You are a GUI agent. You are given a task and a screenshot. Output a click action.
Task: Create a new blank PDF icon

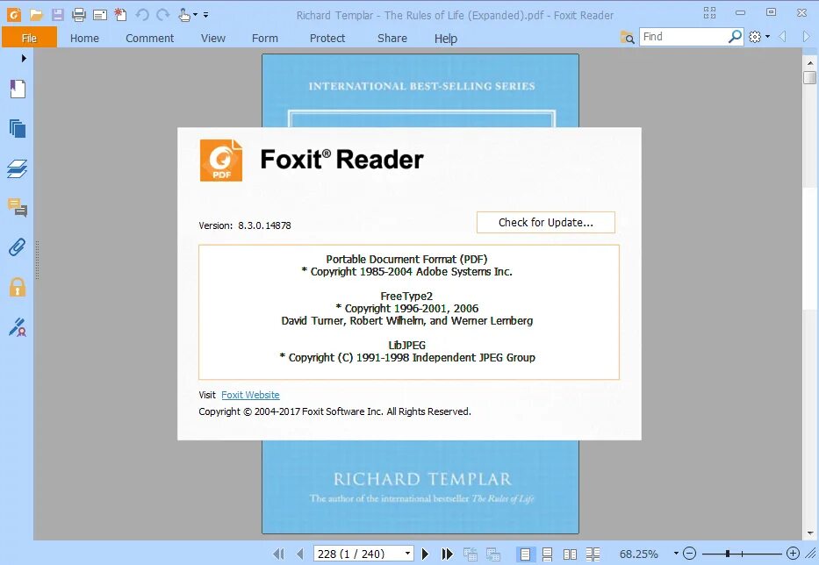[x=120, y=15]
